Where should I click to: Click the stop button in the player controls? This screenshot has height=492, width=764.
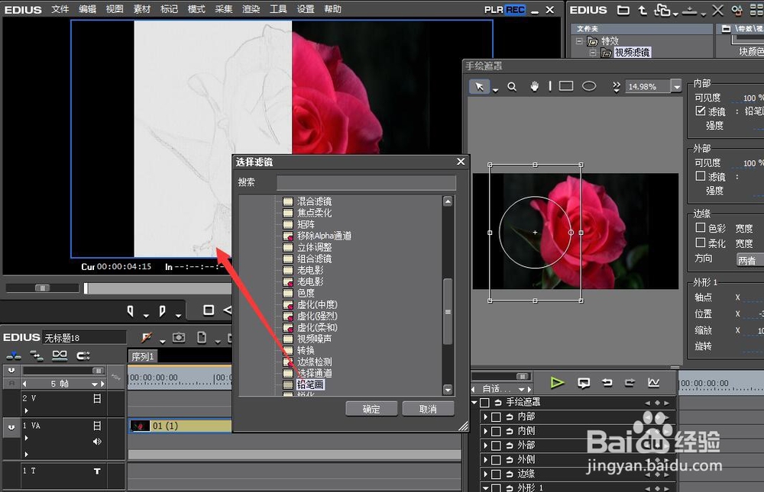(209, 310)
